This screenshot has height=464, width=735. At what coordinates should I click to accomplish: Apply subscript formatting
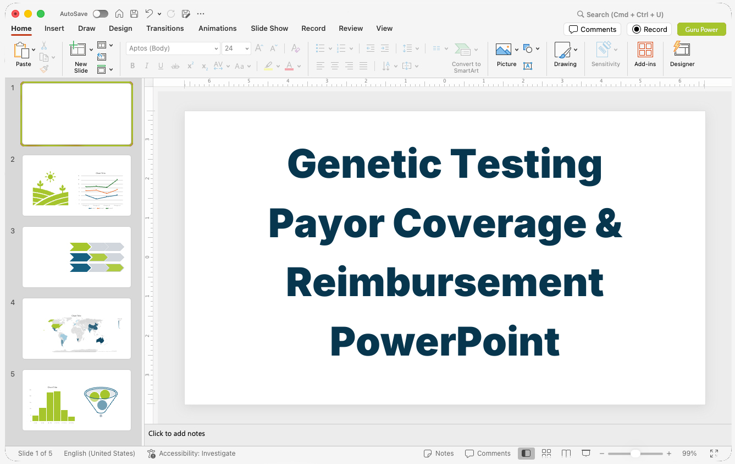click(205, 66)
